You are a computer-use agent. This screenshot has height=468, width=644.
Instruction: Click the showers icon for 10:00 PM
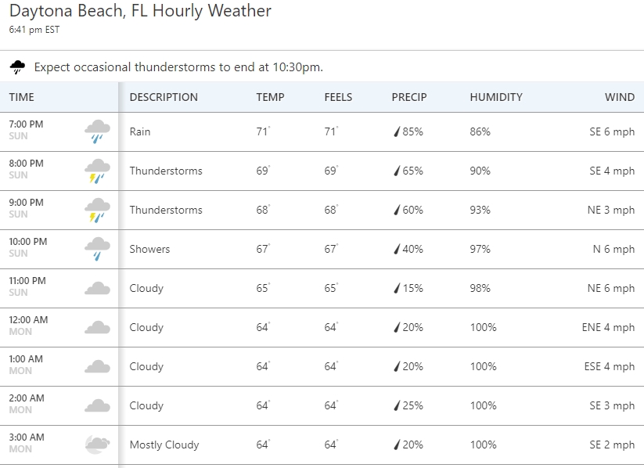(97, 249)
